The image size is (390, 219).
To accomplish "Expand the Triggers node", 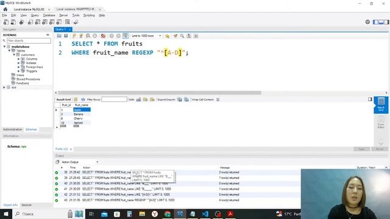I will coord(19,71).
